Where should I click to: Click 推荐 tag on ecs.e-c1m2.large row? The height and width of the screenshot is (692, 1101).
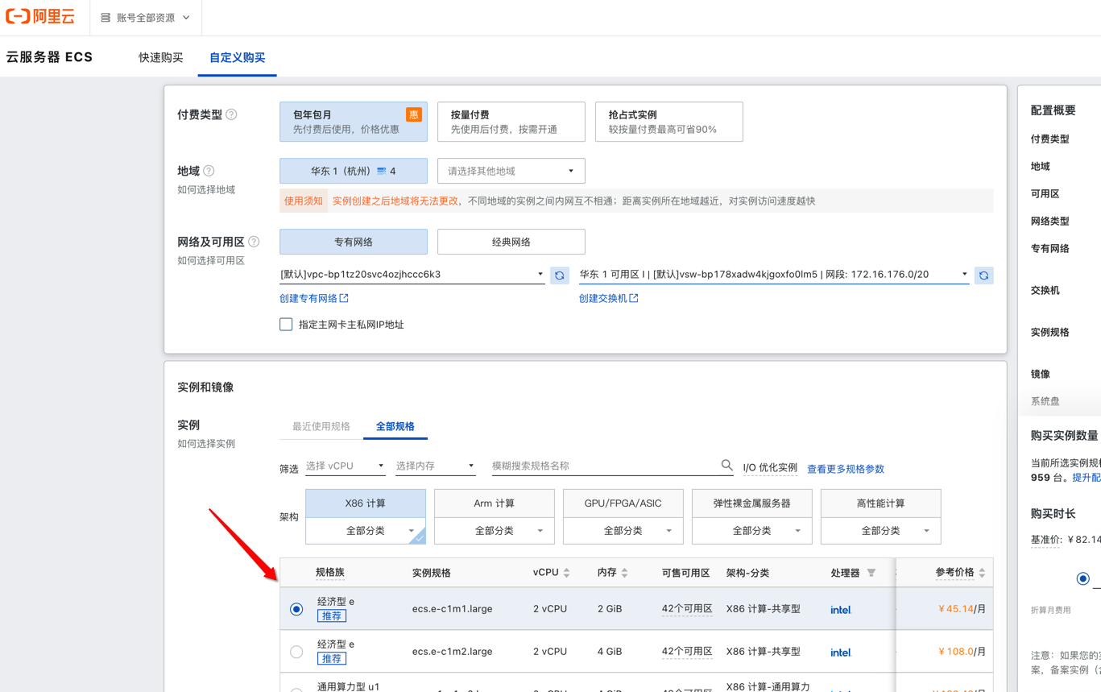tap(332, 658)
